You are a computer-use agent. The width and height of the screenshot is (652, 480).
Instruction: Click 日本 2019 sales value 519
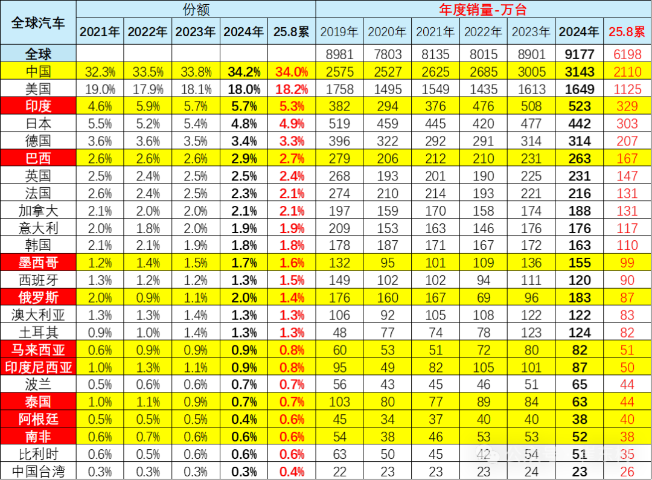(339, 124)
